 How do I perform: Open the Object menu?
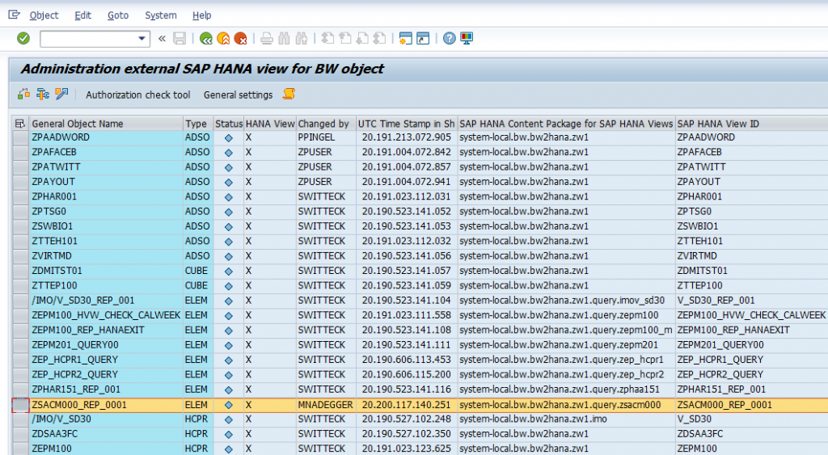point(44,15)
